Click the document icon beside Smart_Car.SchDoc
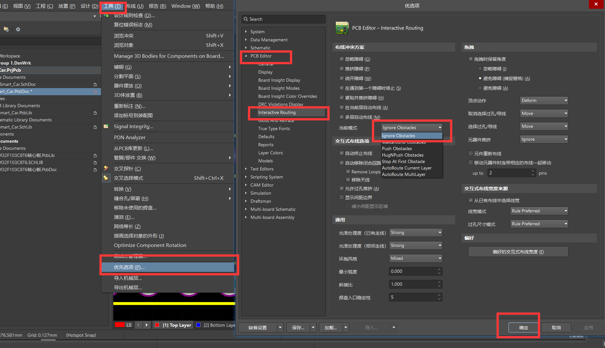Screen dimensions: 605x348 pos(95,84)
